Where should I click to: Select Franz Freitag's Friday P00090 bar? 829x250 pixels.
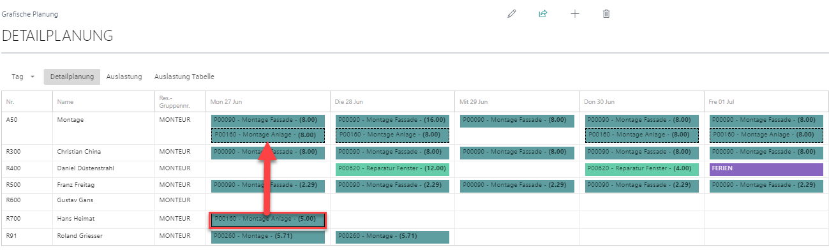766,186
